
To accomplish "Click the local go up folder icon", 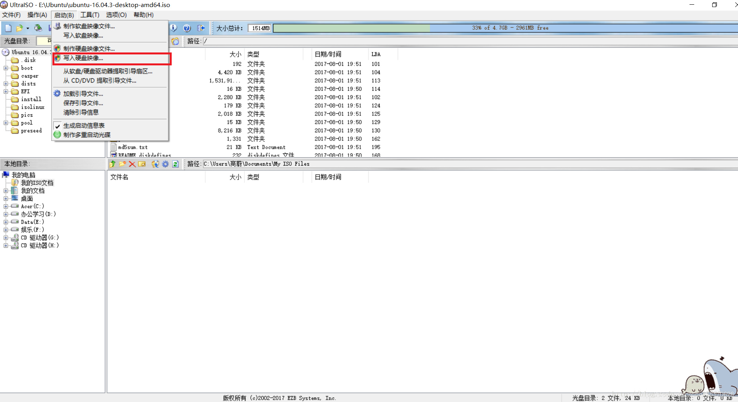I will [x=113, y=164].
